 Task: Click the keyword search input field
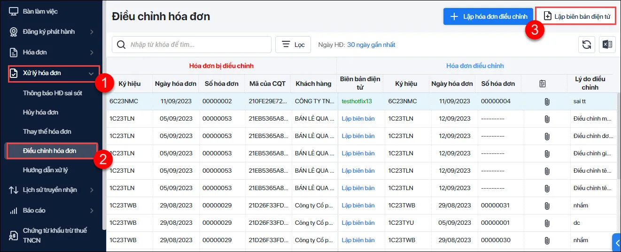tap(197, 45)
